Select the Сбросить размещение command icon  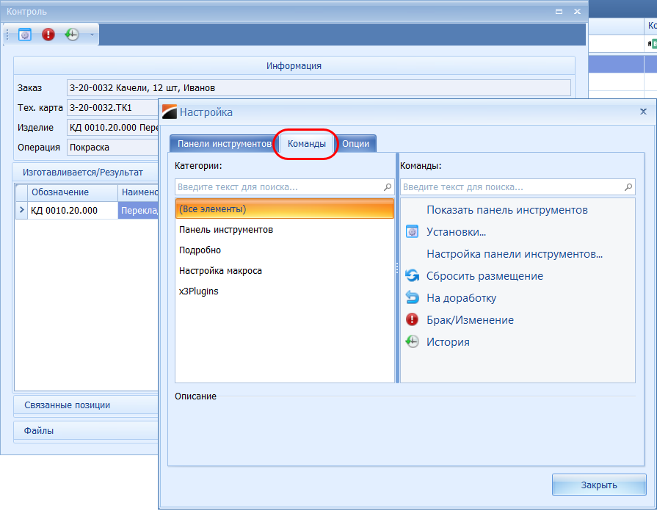point(412,276)
